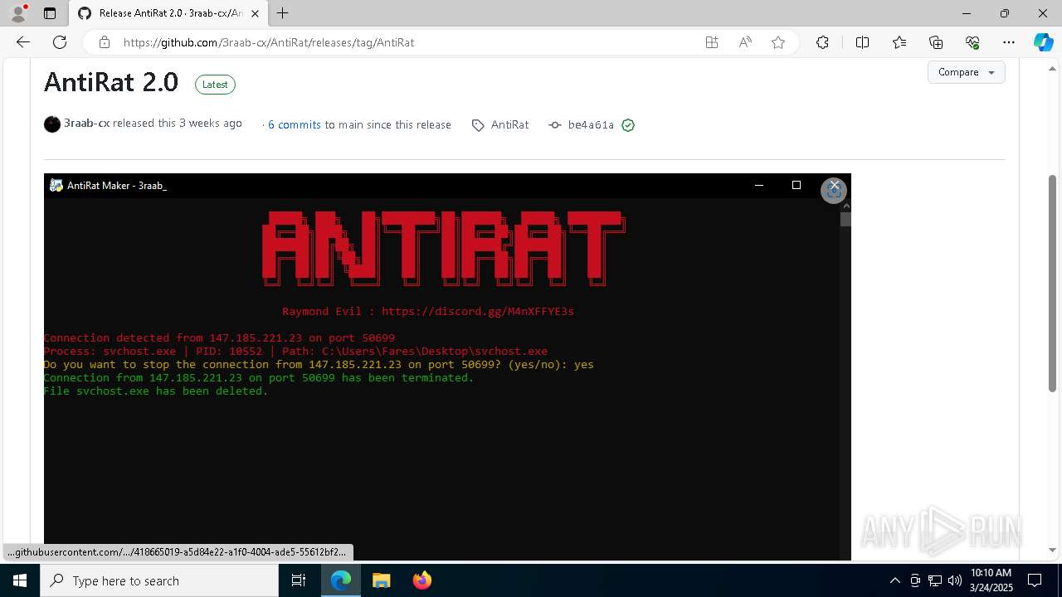1062x597 pixels.
Task: Click the taskbar search box
Action: [159, 580]
